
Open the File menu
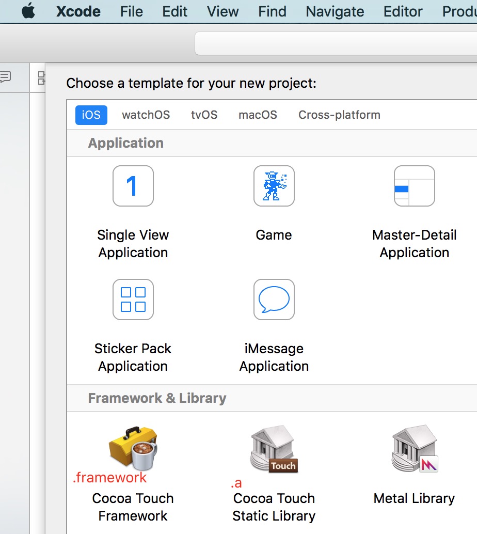tap(132, 11)
